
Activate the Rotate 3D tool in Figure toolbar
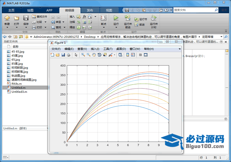tap(99, 55)
